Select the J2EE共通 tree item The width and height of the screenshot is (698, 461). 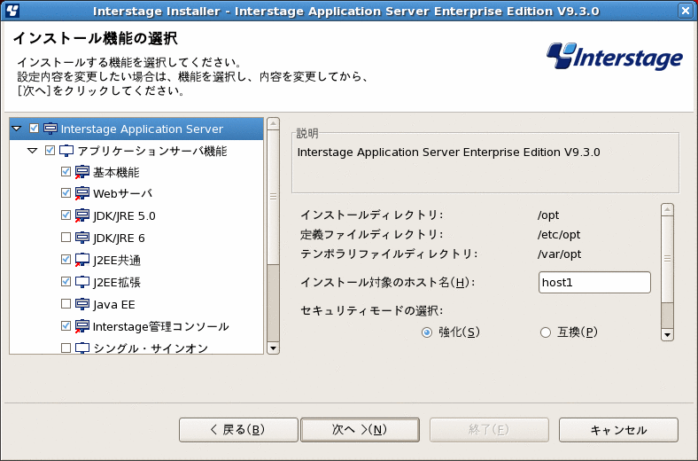(x=117, y=260)
